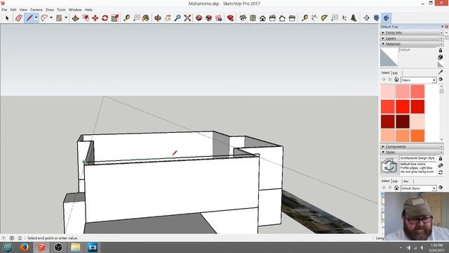Switch to the Styles Edit tab
The height and width of the screenshot is (253, 449).
[x=395, y=181]
